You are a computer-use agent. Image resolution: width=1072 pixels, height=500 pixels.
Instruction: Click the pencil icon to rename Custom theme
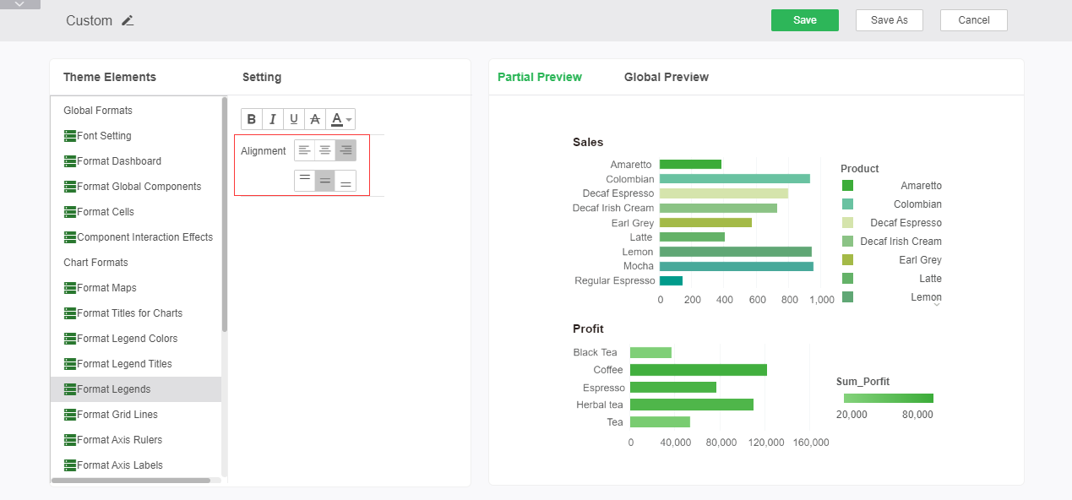[x=128, y=20]
